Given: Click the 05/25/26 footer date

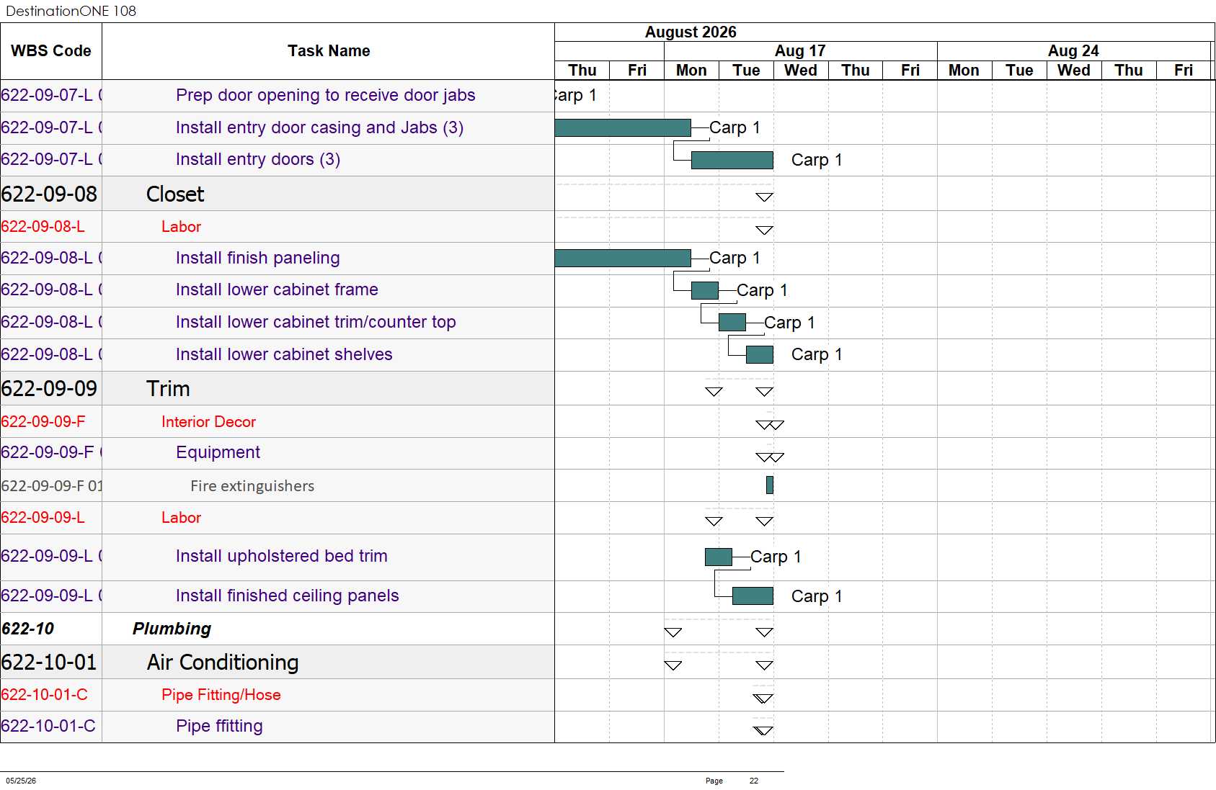Looking at the screenshot, I should 21,781.
